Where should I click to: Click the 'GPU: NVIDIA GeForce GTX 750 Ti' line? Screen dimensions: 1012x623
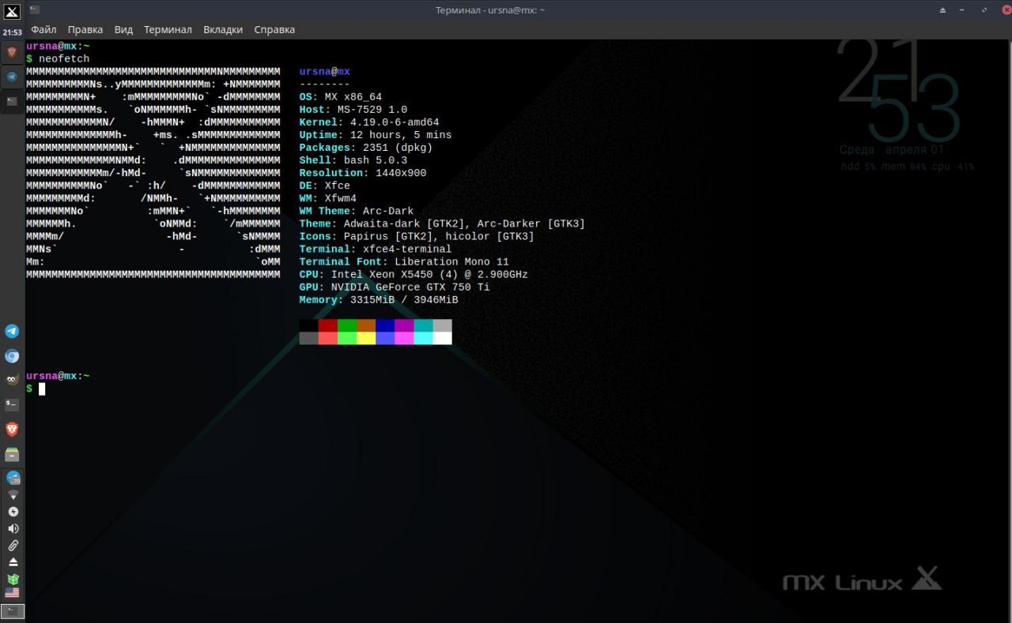coord(395,286)
